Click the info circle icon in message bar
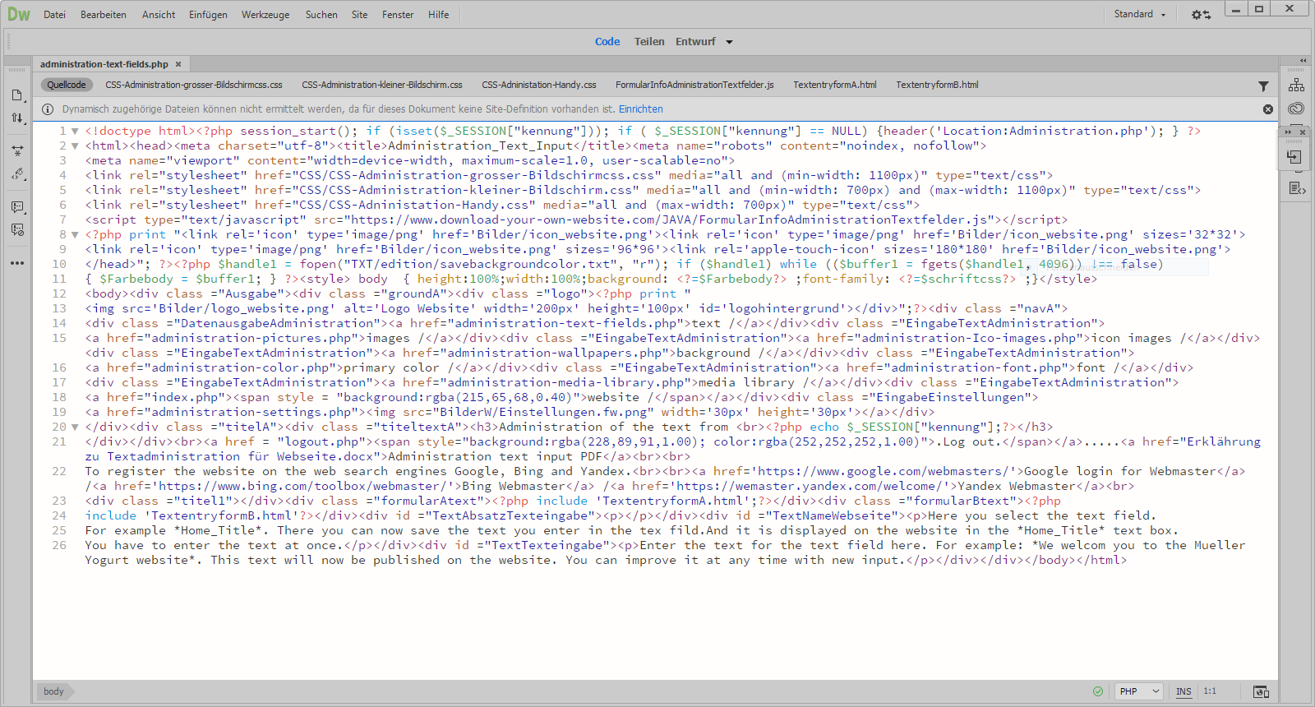1315x707 pixels. point(48,109)
